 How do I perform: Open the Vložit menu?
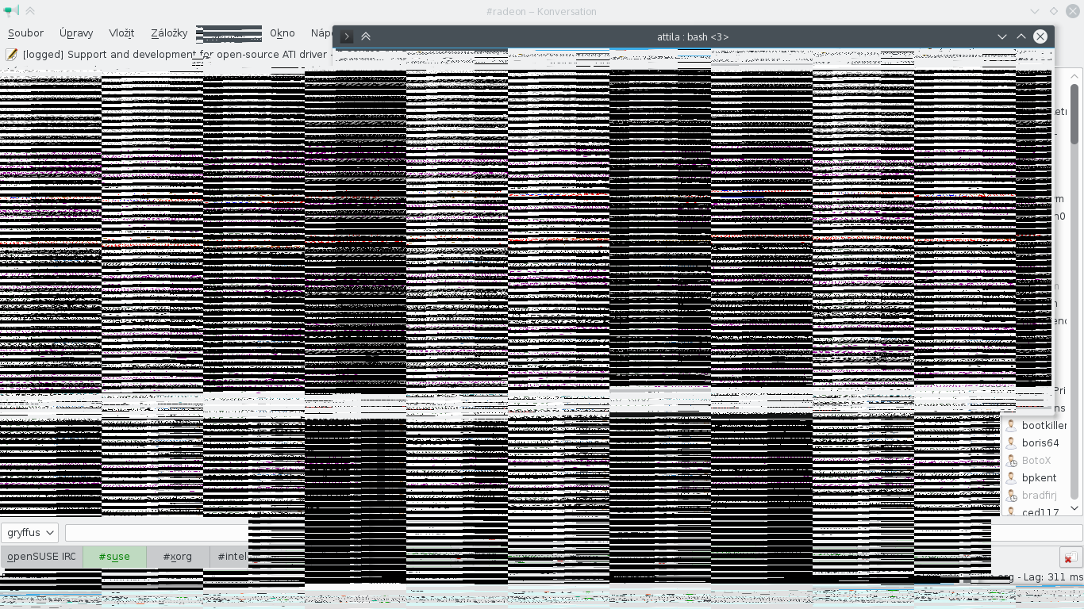pos(121,33)
